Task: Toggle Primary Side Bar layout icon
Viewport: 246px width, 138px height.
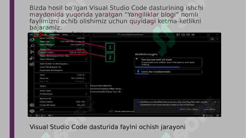Action: (x=178, y=34)
